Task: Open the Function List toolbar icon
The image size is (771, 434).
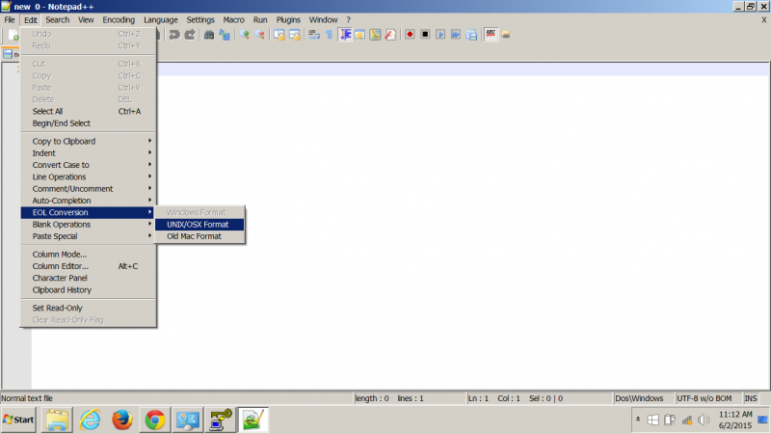Action: coord(390,35)
